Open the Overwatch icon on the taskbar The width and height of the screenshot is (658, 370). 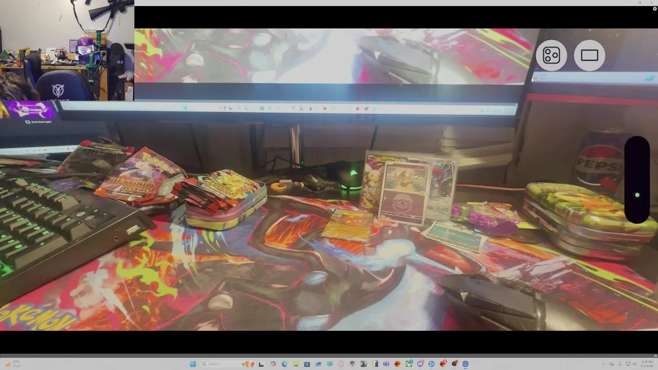pos(352,364)
